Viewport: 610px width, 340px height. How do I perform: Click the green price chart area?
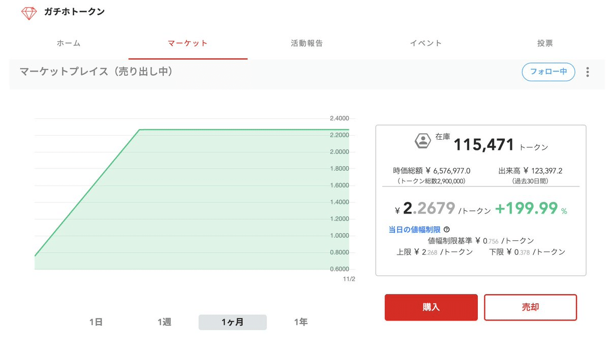click(x=178, y=203)
